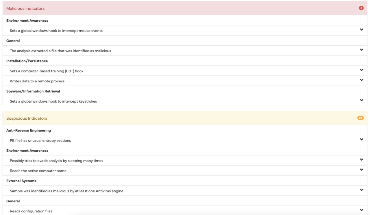Click the Suspicious Indicators section header

(27, 118)
